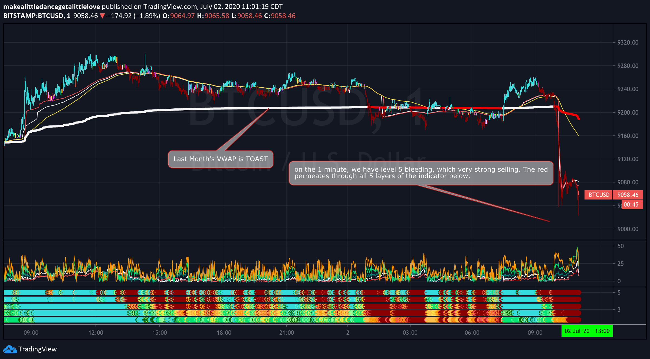Click the TradingView cloud logo icon
Image resolution: width=650 pixels, height=359 pixels.
coord(10,349)
